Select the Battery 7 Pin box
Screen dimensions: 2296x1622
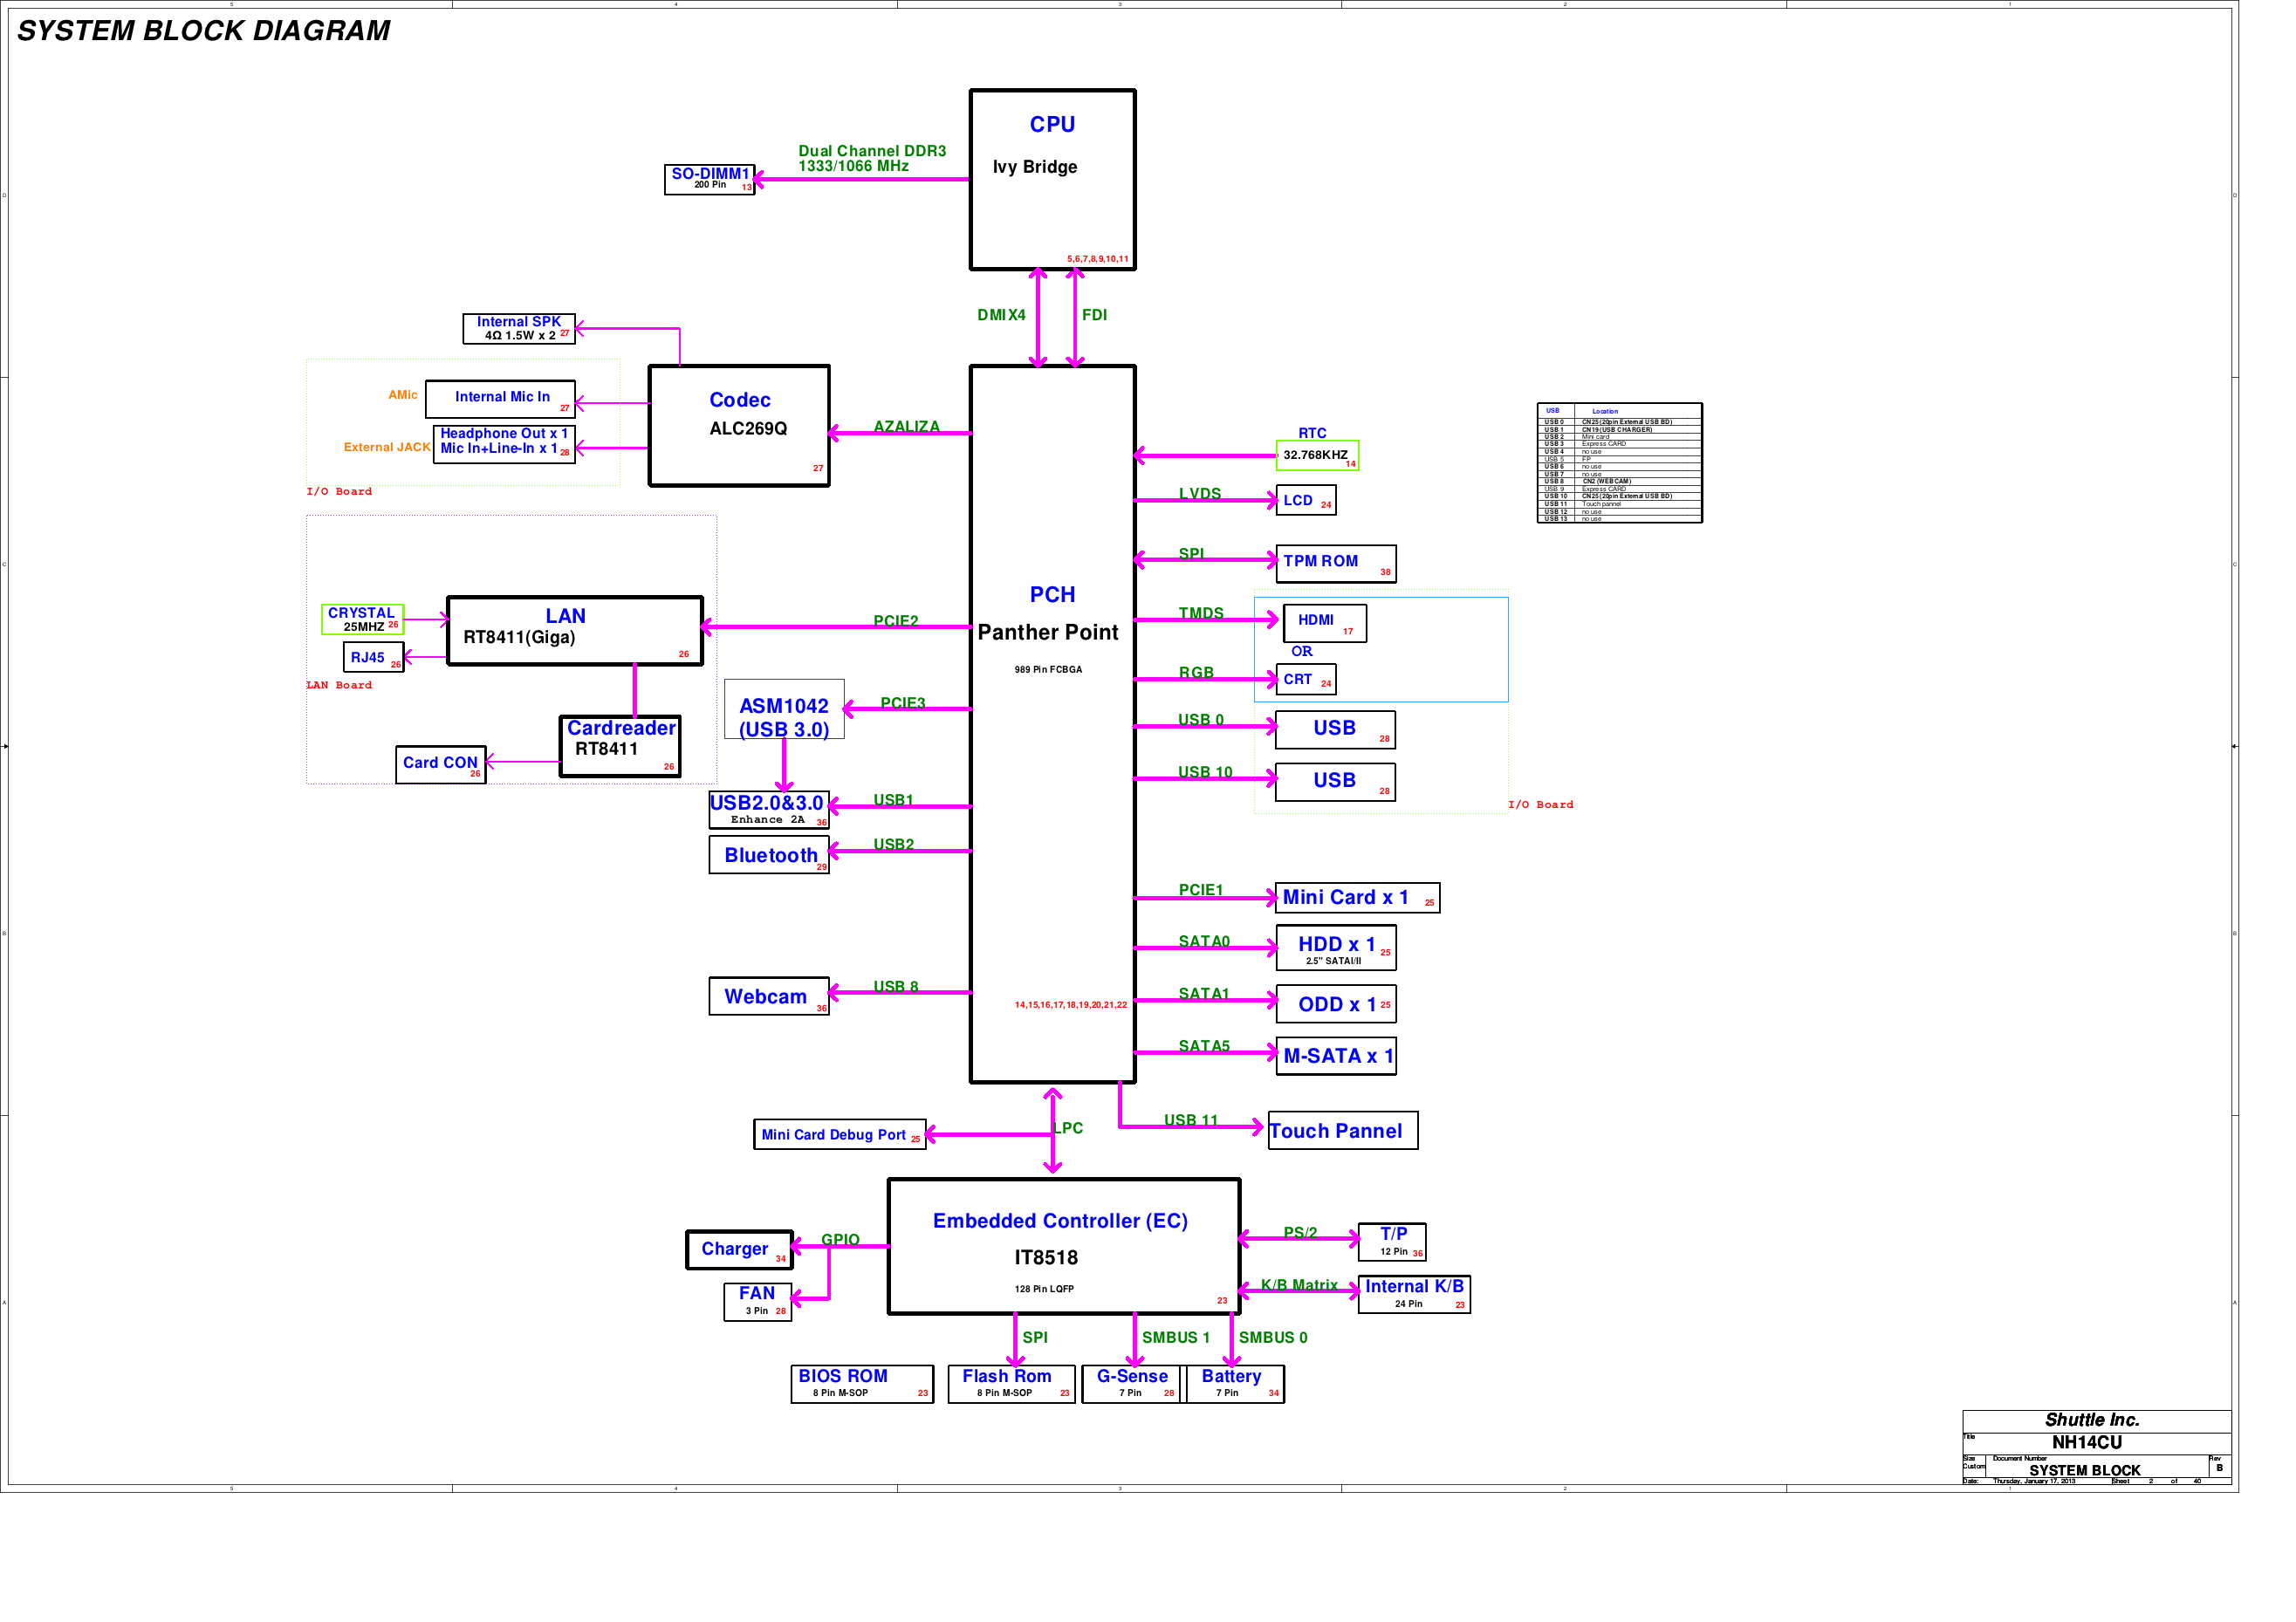[x=1235, y=1384]
